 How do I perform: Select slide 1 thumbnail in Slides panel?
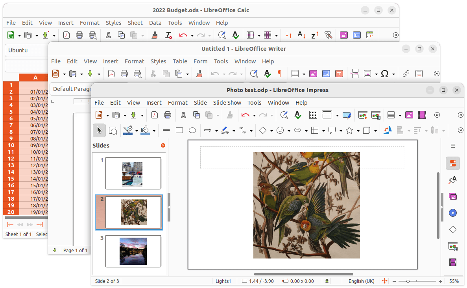tap(133, 174)
